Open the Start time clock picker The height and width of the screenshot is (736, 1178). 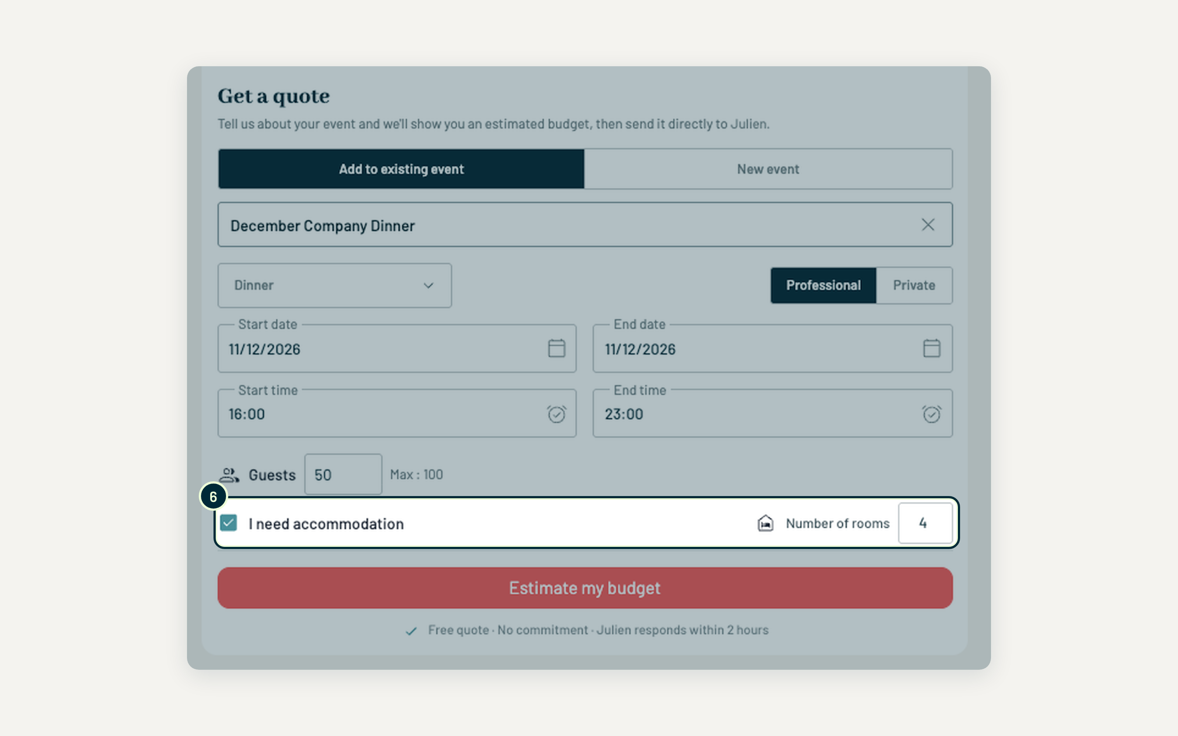556,414
